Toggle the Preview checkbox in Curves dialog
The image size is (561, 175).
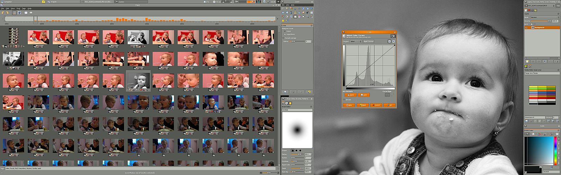344,99
